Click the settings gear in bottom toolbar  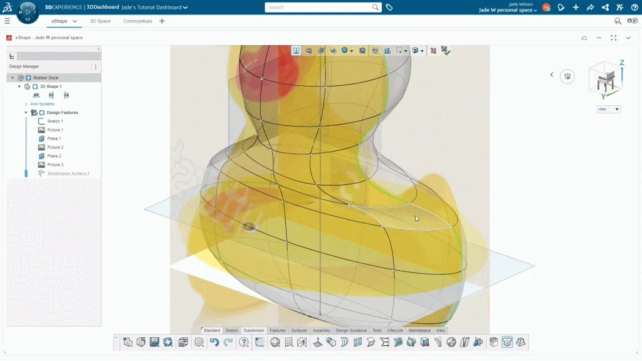(199, 342)
